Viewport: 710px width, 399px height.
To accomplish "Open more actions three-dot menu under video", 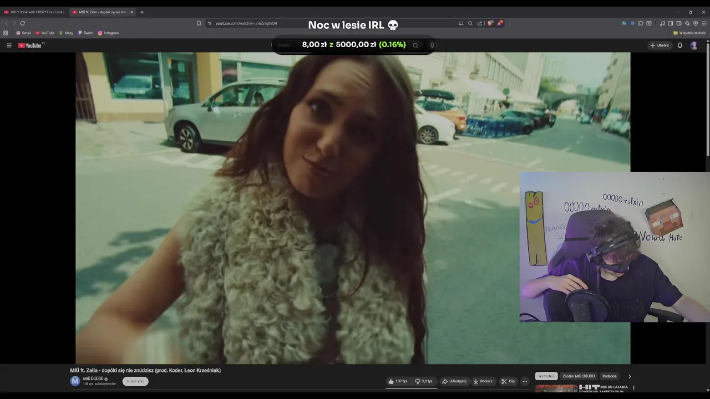I will click(x=525, y=381).
